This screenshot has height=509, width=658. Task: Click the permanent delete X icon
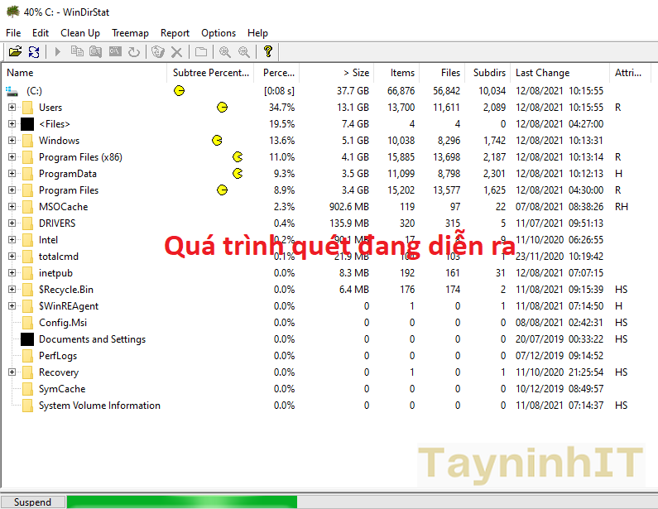pyautogui.click(x=176, y=52)
